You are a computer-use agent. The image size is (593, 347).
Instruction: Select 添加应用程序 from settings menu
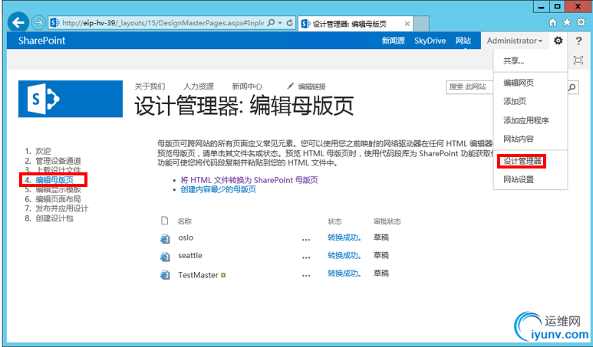click(526, 120)
